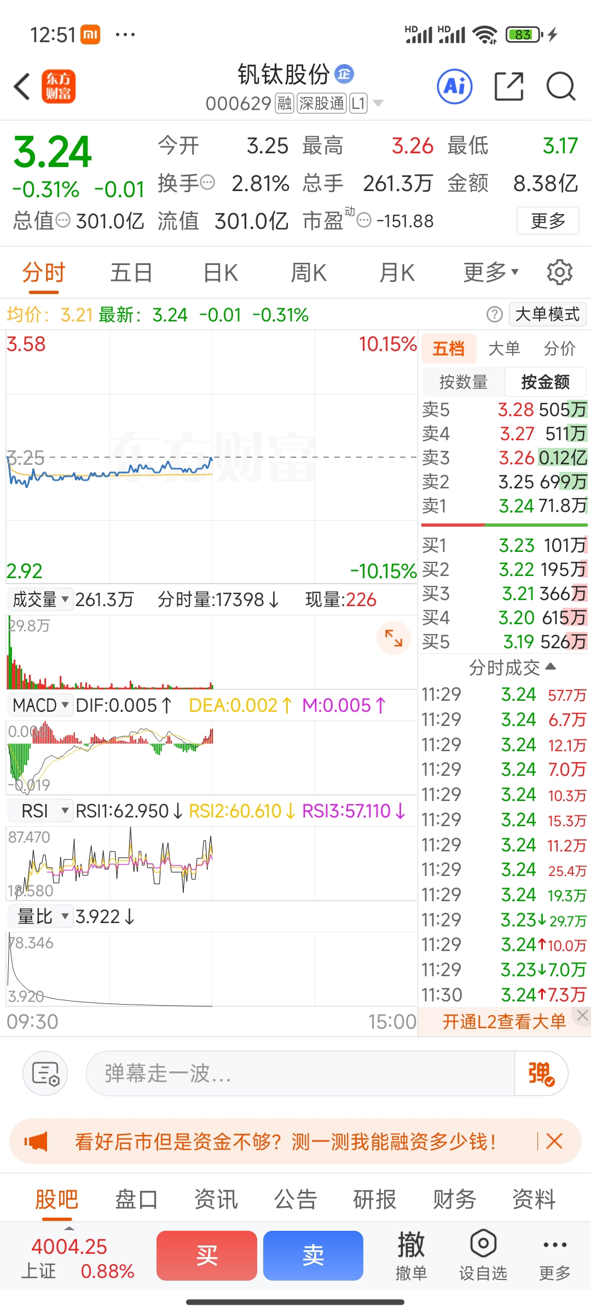Image resolution: width=591 pixels, height=1314 pixels.
Task: Open 更多 chart period dropdown
Action: click(490, 272)
